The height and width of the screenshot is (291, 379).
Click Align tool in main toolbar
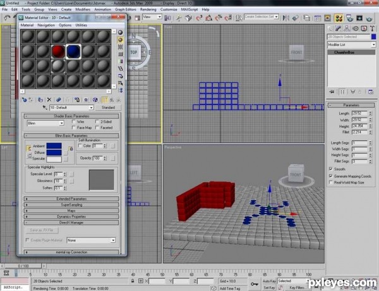pos(296,18)
